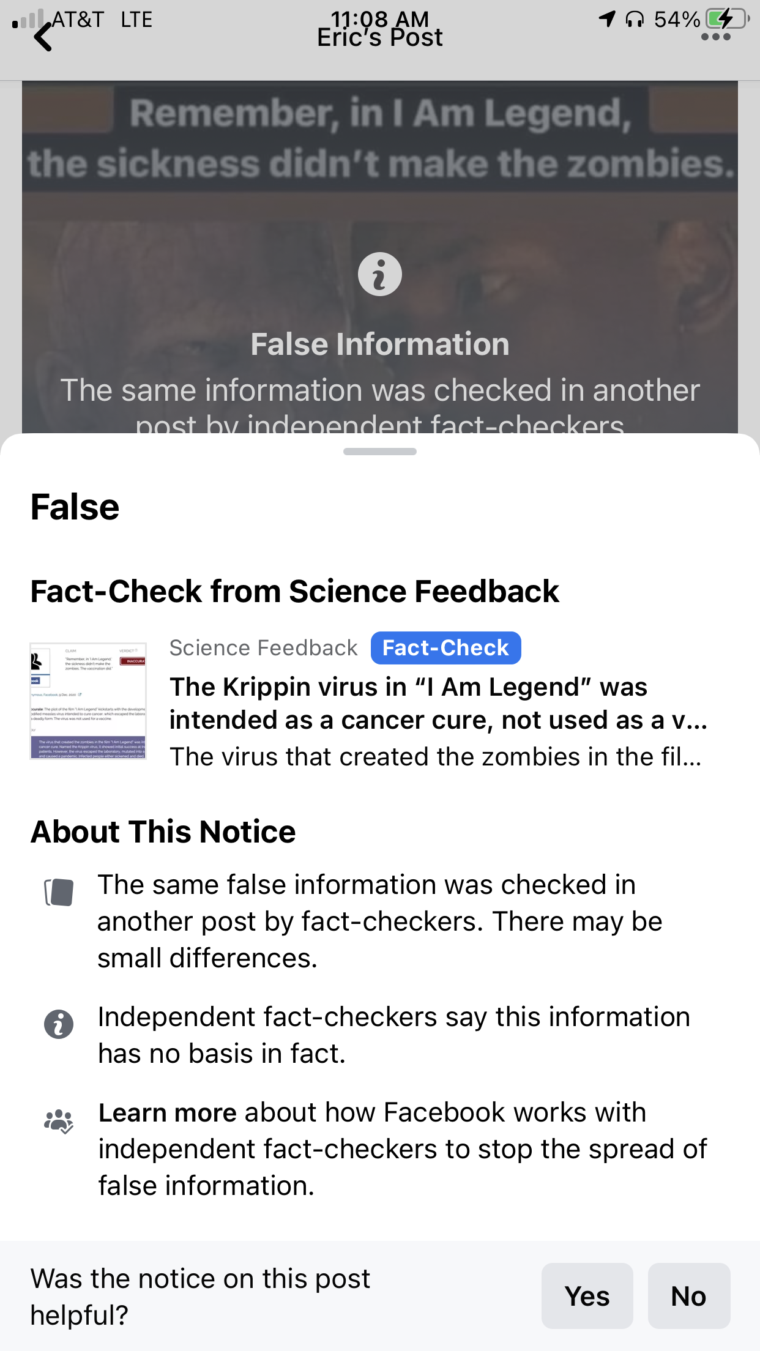This screenshot has height=1351, width=760.
Task: Tap the False Information overlay heading
Action: 379,344
